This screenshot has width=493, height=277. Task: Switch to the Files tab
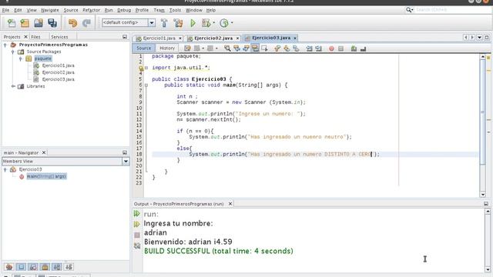(x=35, y=37)
